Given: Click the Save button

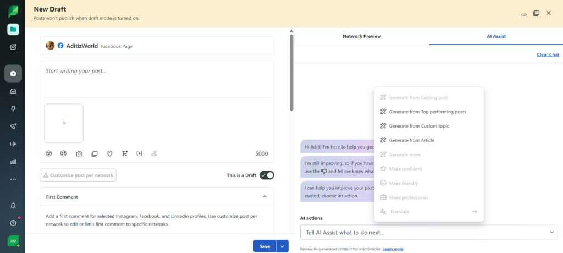Looking at the screenshot, I should [x=264, y=246].
